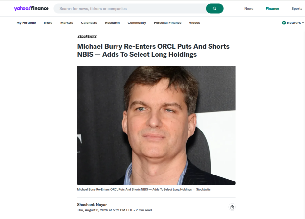305x219 pixels.
Task: Go to top-bar News link
Action: click(249, 8)
